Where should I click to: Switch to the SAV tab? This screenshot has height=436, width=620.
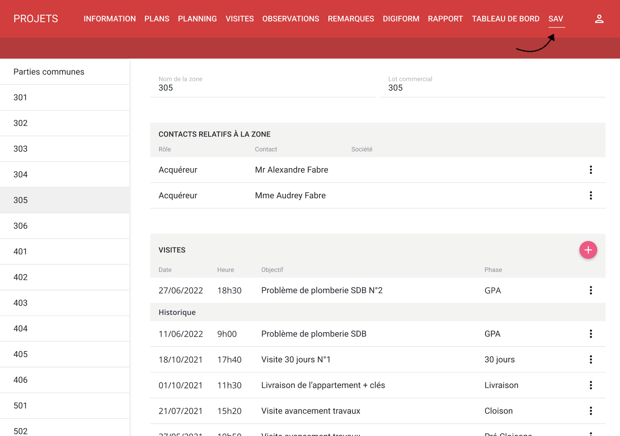(555, 19)
